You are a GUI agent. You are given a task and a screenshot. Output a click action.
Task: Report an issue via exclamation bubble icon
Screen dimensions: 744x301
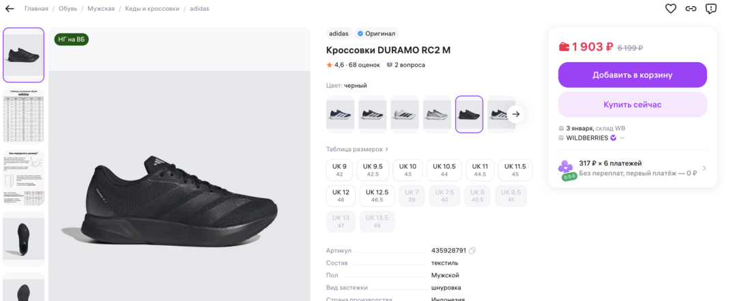click(711, 9)
